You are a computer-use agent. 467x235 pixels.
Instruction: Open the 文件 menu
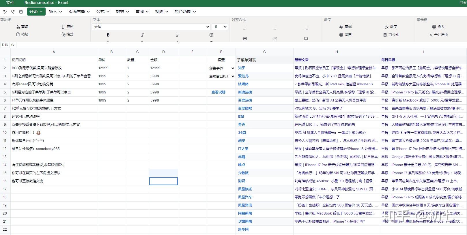pos(10,3)
